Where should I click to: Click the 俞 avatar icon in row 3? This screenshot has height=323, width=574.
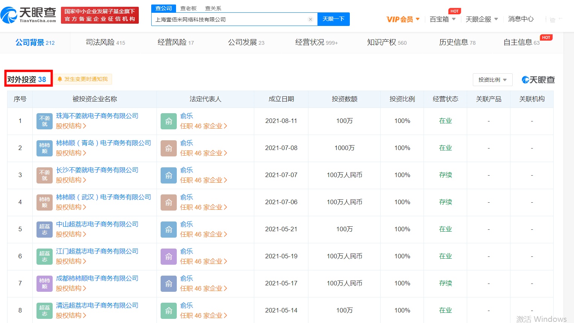tap(169, 175)
